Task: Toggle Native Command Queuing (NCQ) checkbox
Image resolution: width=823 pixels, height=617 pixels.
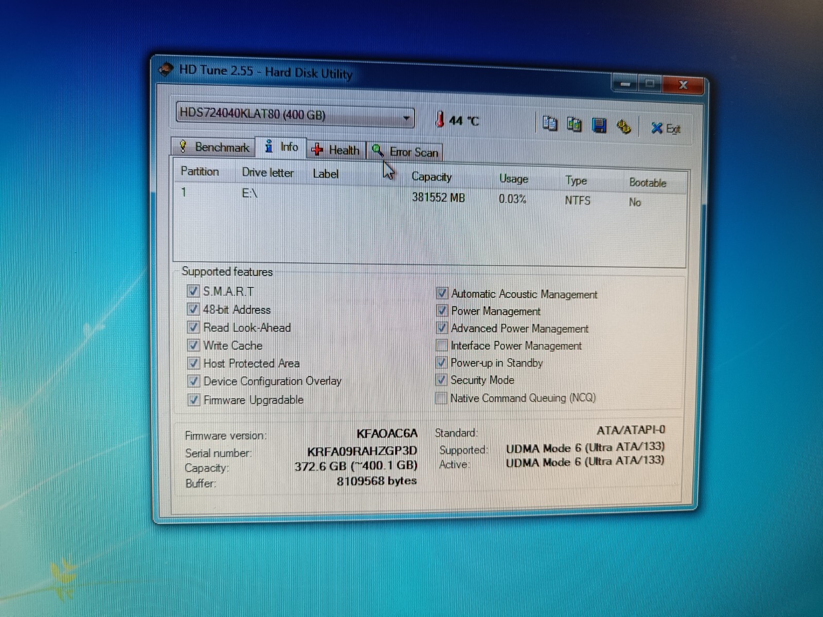Action: coord(441,398)
